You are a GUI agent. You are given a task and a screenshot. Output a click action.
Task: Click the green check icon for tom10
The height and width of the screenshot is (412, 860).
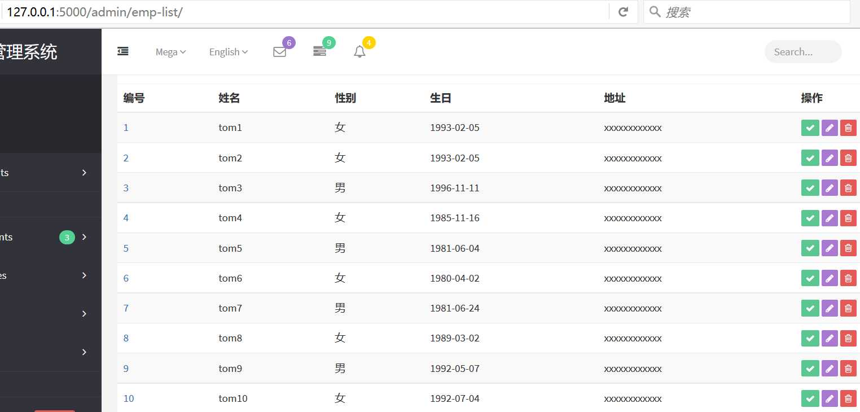[810, 398]
